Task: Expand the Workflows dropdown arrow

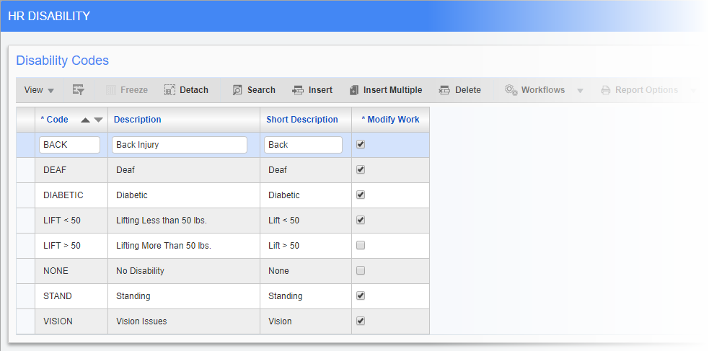Action: click(x=580, y=91)
